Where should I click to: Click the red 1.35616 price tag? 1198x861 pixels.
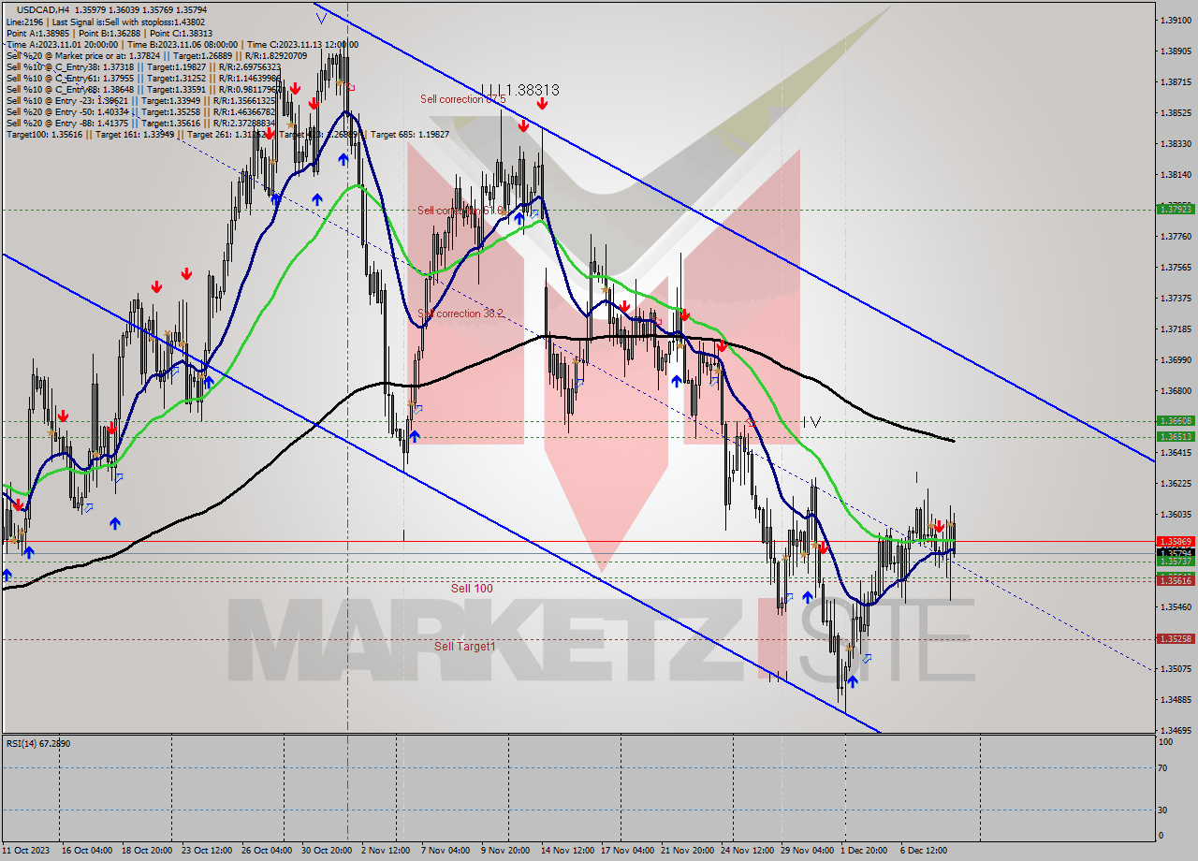coord(1176,581)
